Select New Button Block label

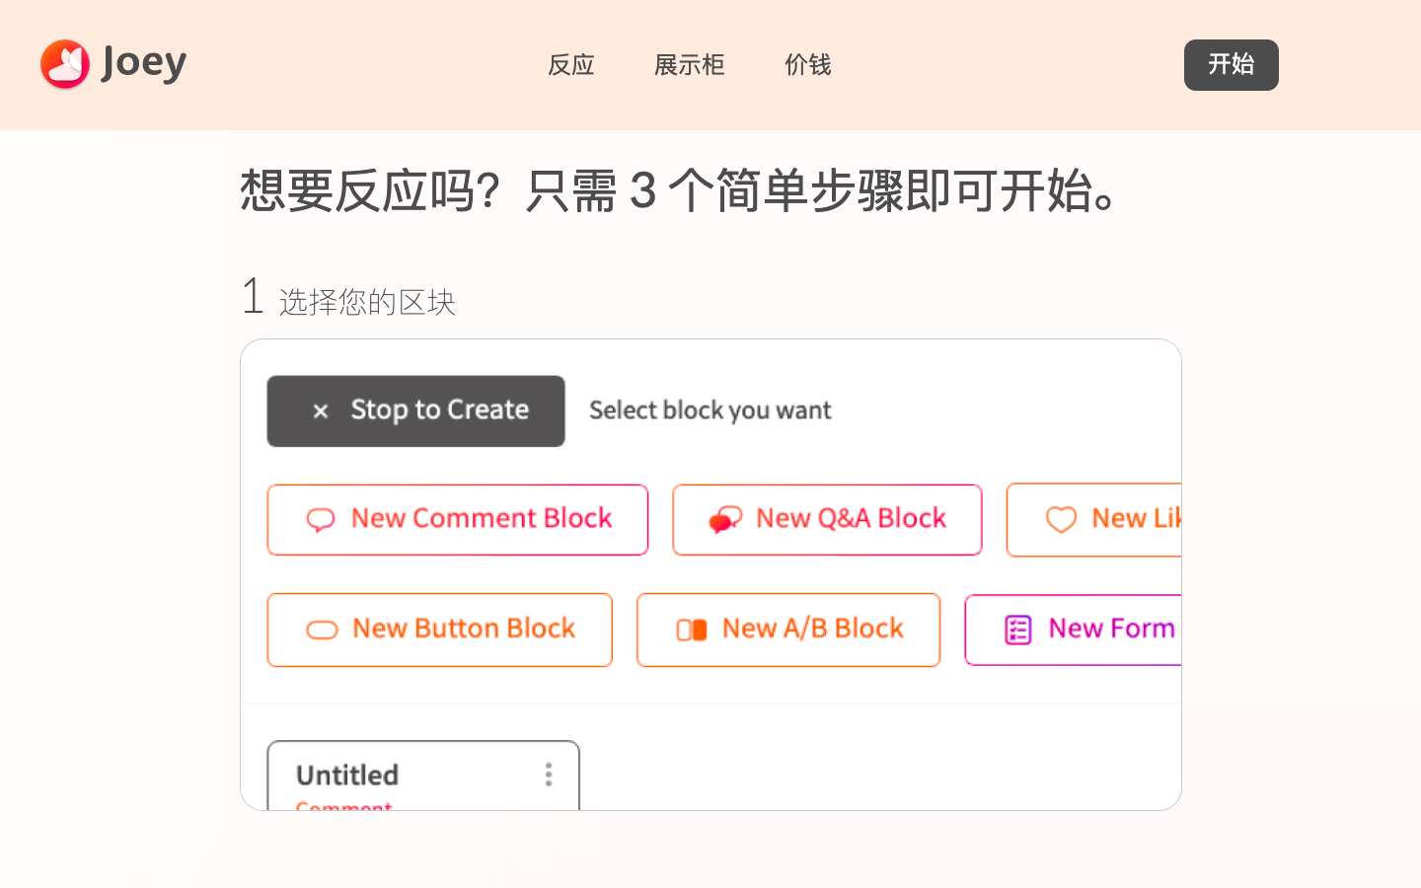coord(464,629)
